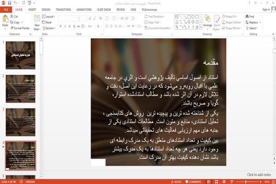Viewport: 276px width, 184px height.
Task: Switch to DESIGN tab
Action: coord(46,10)
